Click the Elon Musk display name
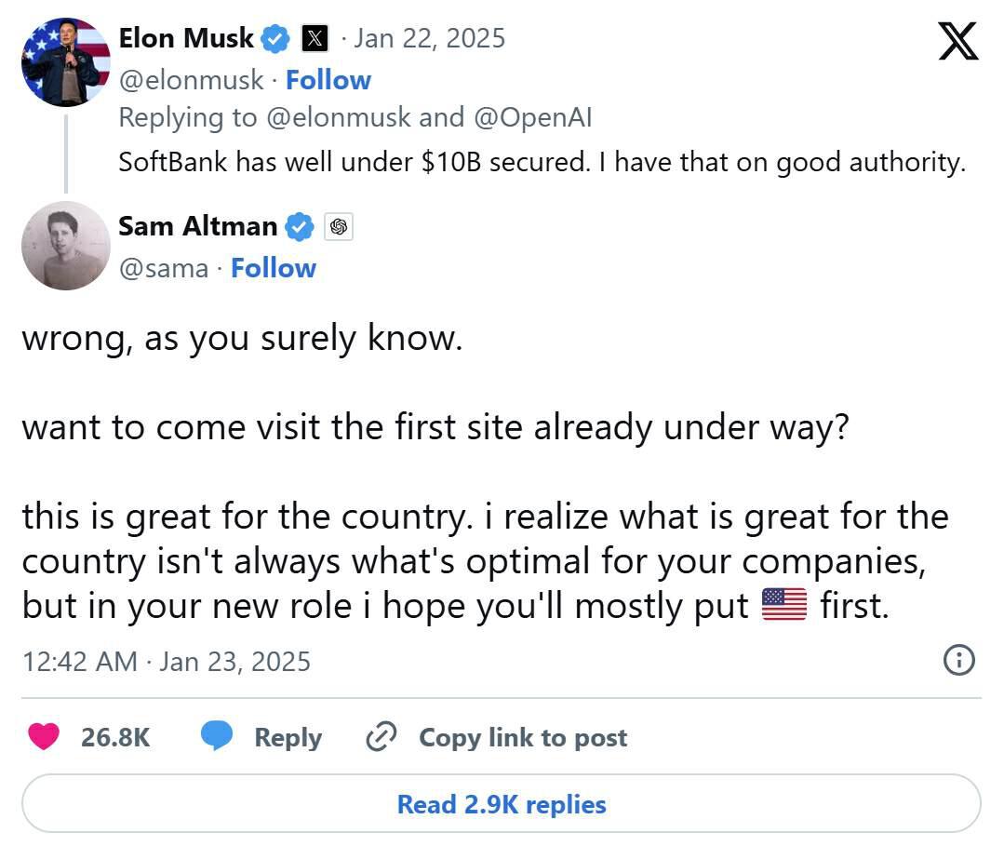The width and height of the screenshot is (1004, 846). [x=186, y=38]
